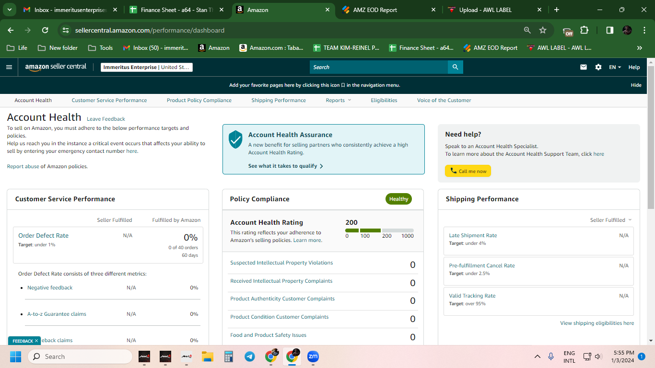
Task: Open the Voice of the Customer tab
Action: pyautogui.click(x=444, y=100)
